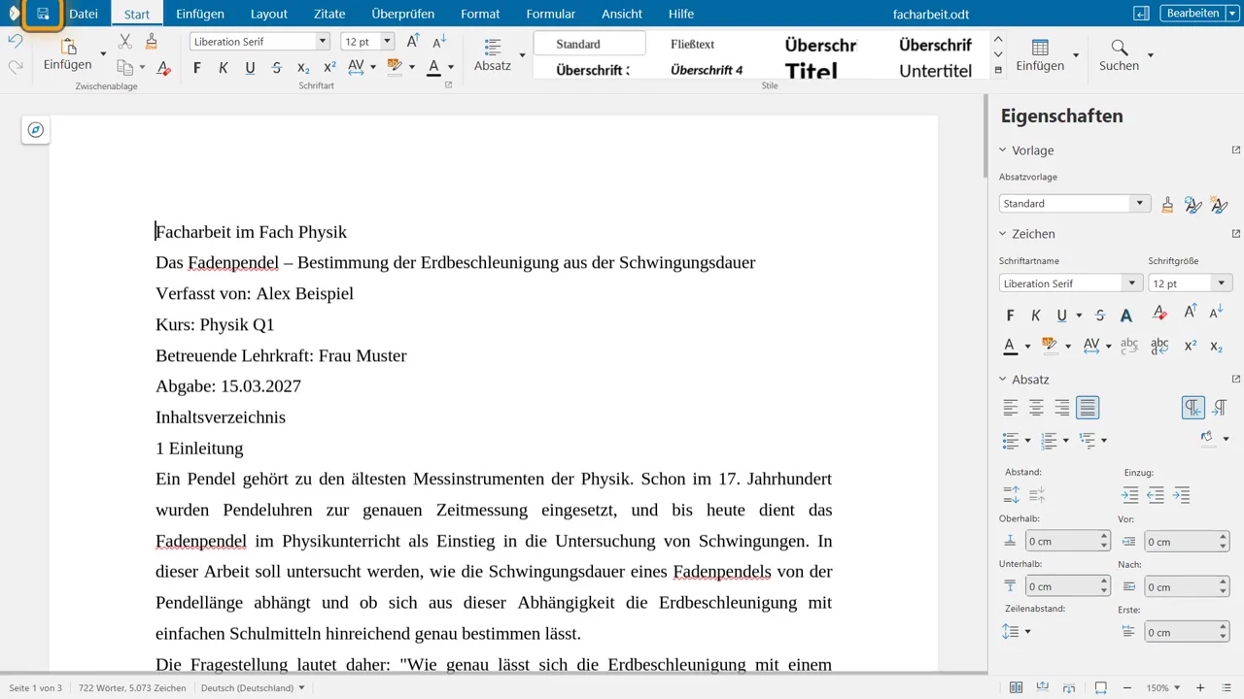The height and width of the screenshot is (699, 1244).
Task: Increase paragraph spacing under Abstand
Action: tap(1011, 495)
